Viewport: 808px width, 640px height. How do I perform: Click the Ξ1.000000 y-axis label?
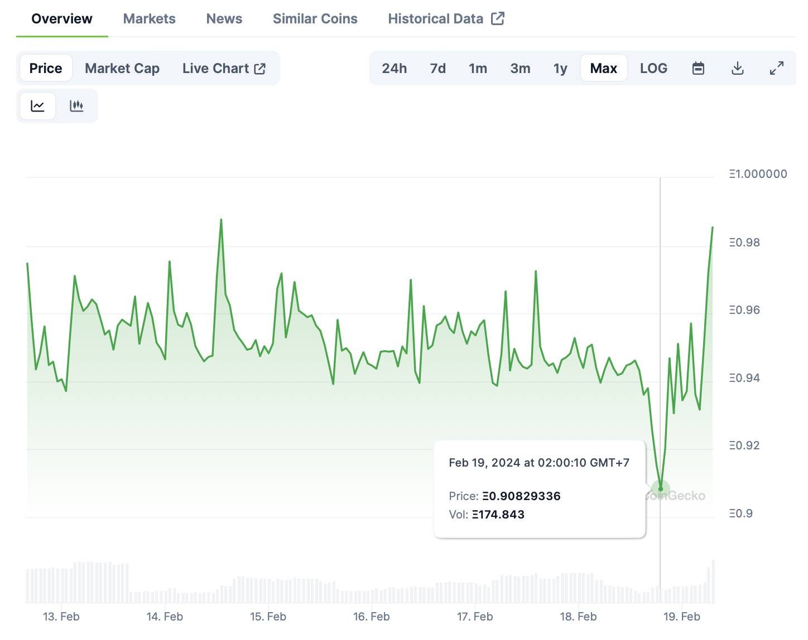pyautogui.click(x=758, y=174)
